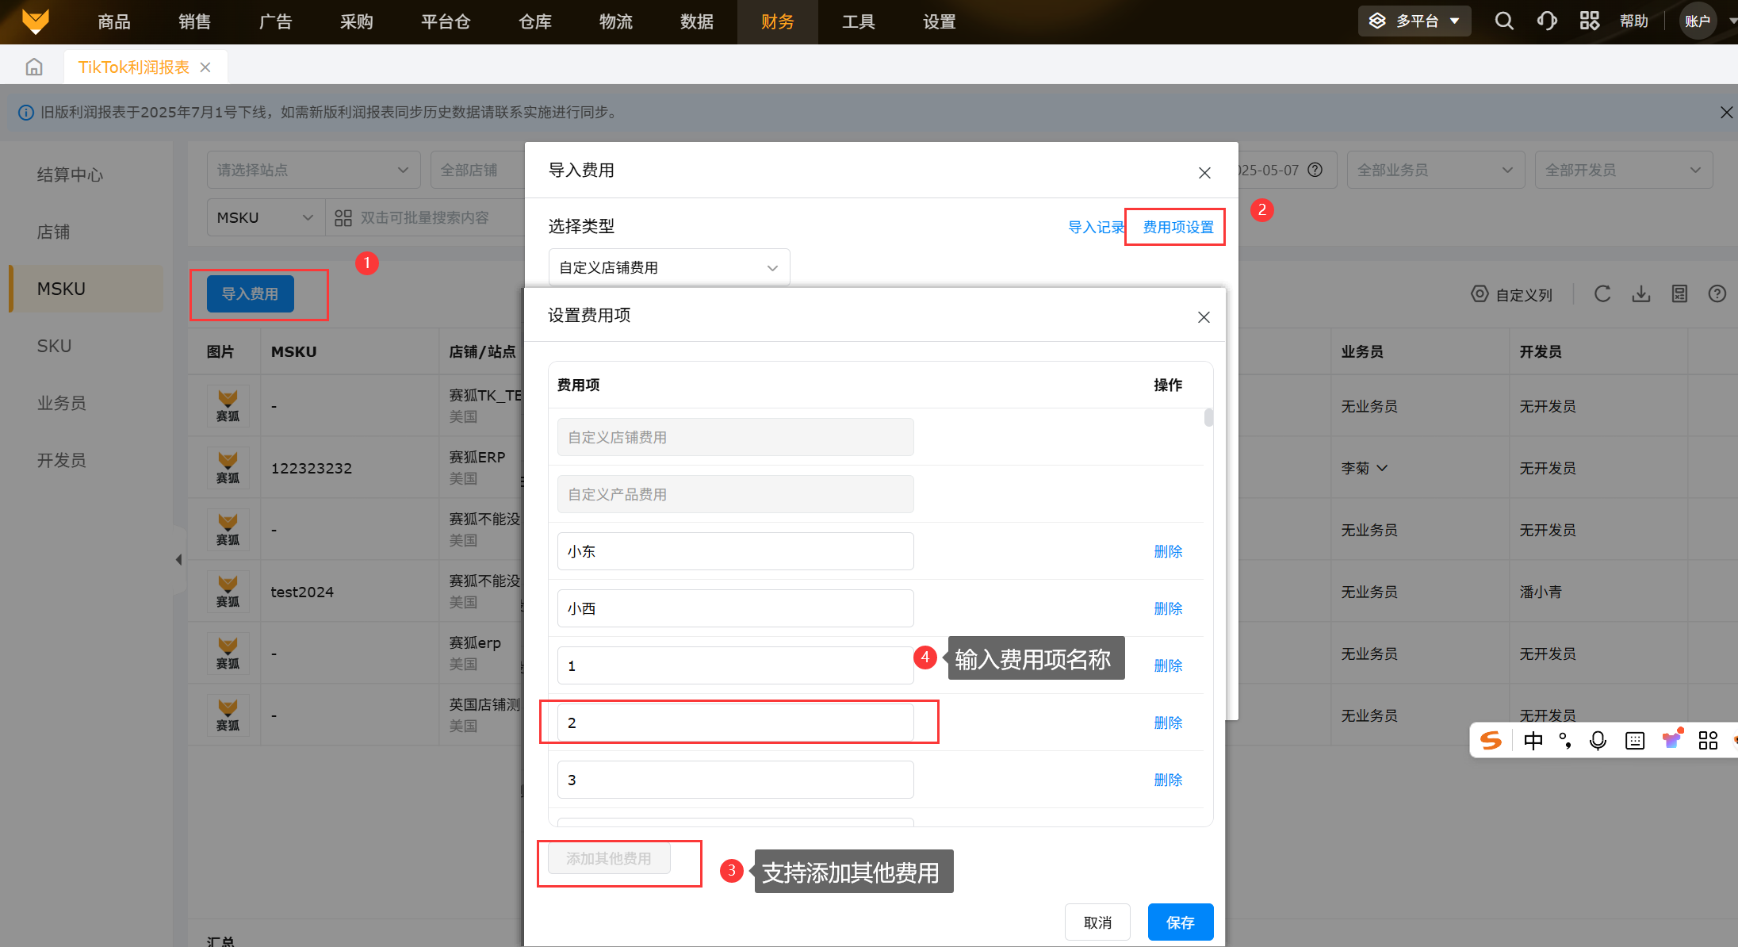
Task: Click the home icon tab
Action: pyautogui.click(x=34, y=67)
